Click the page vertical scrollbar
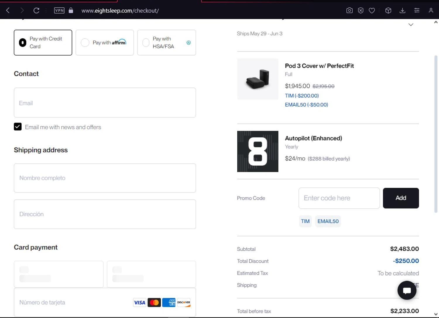The image size is (439, 318). pos(436,134)
